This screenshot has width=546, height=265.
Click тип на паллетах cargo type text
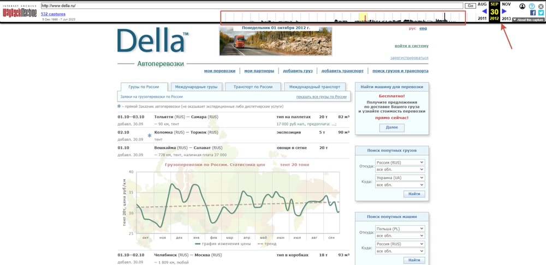point(294,117)
